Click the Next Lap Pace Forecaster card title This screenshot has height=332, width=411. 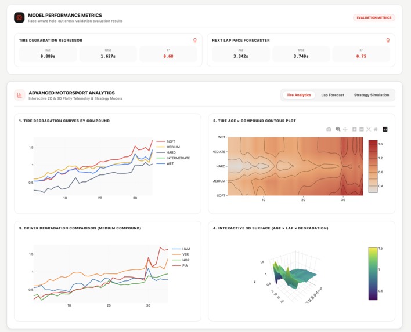point(241,41)
